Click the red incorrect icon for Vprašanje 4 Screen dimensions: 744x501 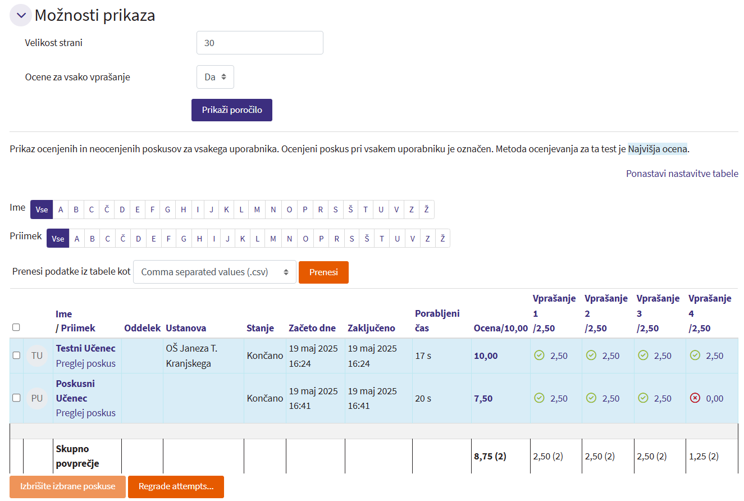(695, 398)
